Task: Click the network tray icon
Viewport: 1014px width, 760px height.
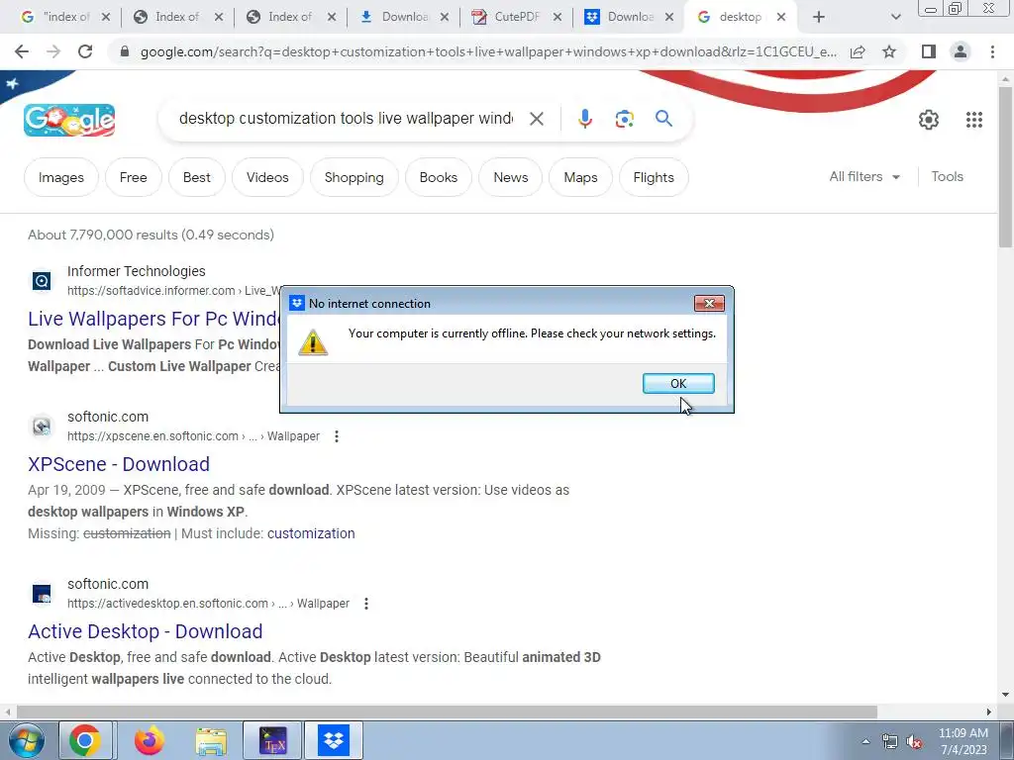Action: pos(890,742)
